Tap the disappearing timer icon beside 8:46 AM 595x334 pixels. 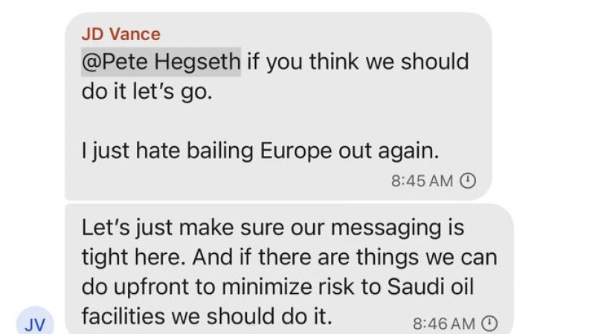[489, 323]
